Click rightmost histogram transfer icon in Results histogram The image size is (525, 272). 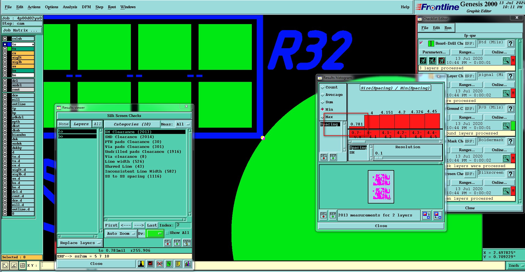(x=437, y=215)
